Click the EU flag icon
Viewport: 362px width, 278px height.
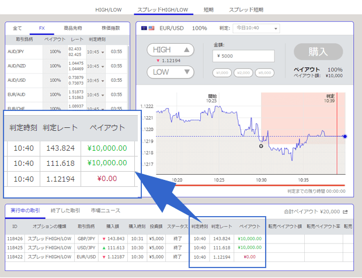click(144, 28)
